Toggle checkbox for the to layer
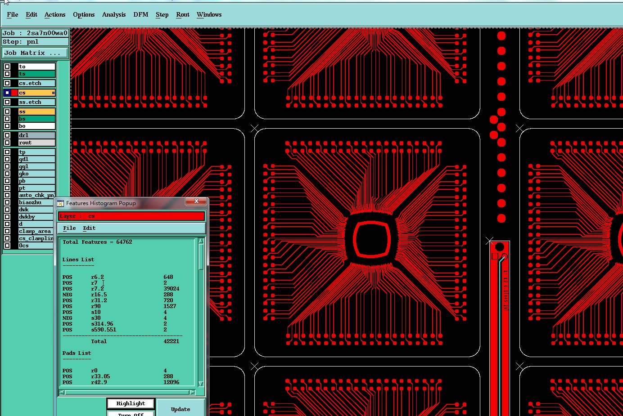The image size is (623, 416). [x=7, y=67]
